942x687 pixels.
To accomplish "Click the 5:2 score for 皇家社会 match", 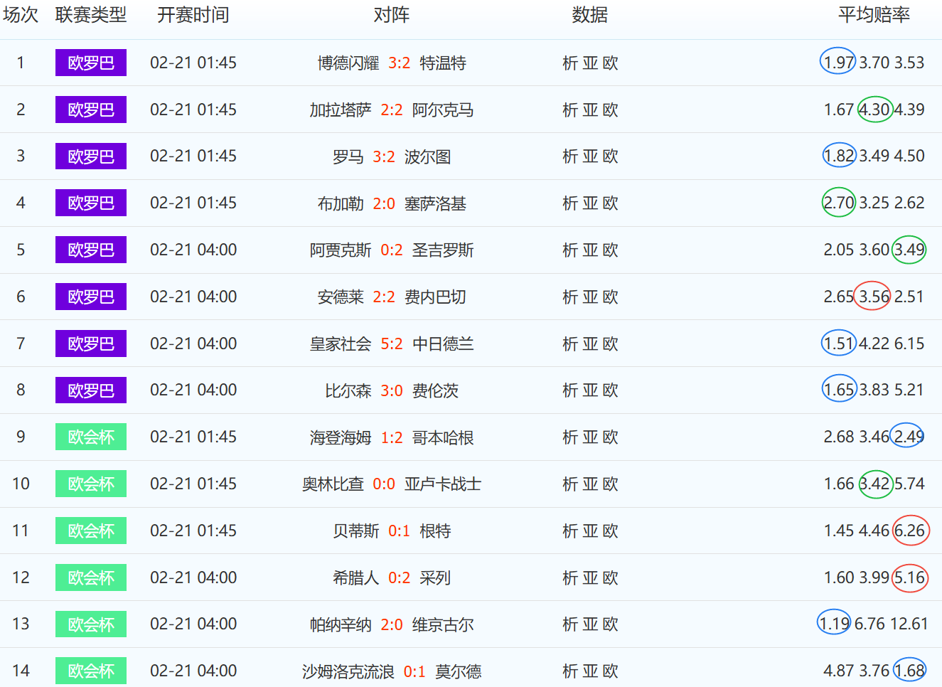I will [x=392, y=344].
